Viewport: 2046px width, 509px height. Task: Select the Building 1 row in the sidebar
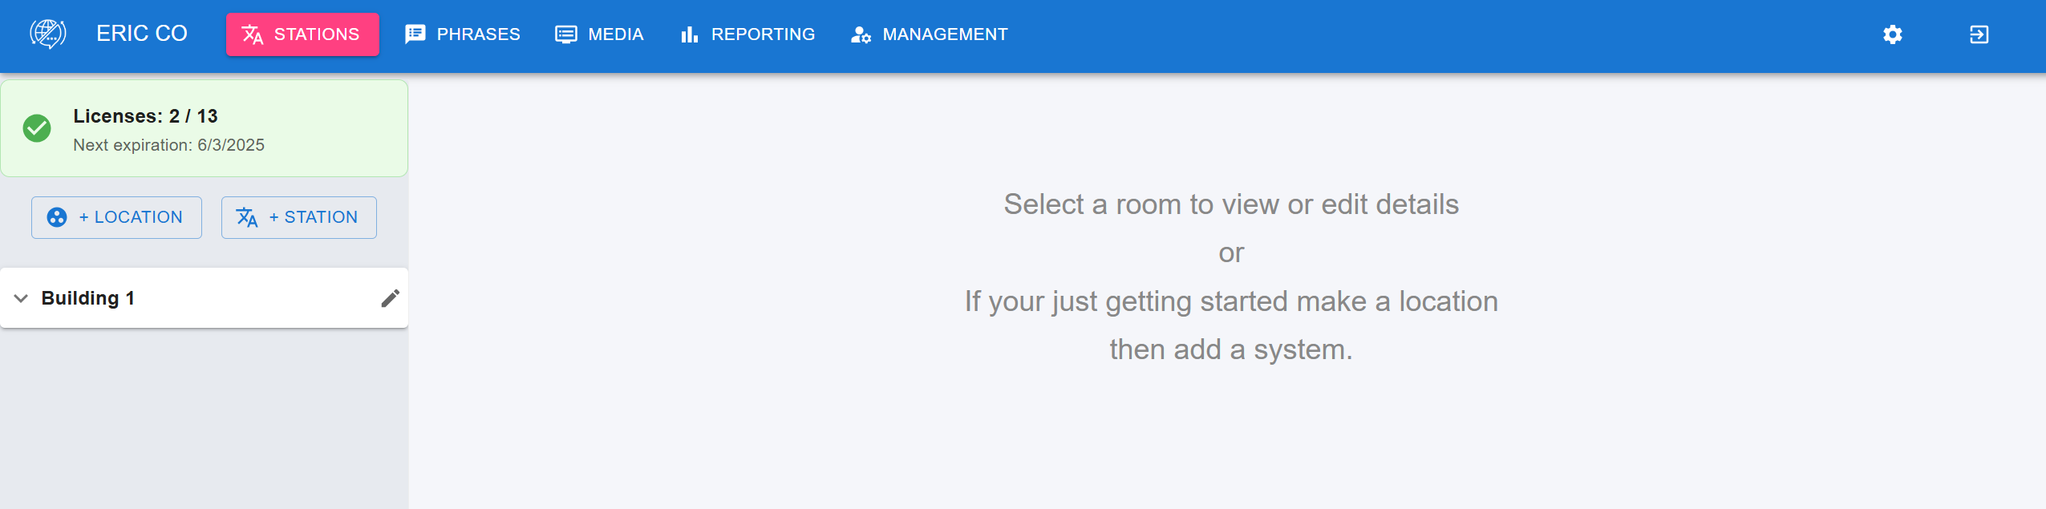pyautogui.click(x=160, y=297)
